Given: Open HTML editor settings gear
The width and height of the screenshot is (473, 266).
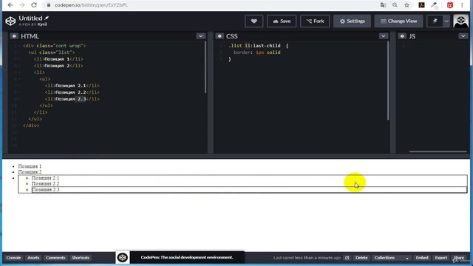Looking at the screenshot, I should tap(14, 36).
